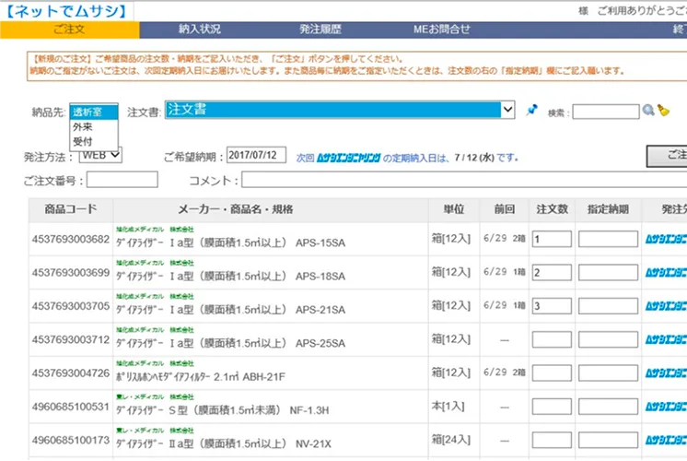687x461 pixels.
Task: Click the 7/12(水) delivery date text
Action: pyautogui.click(x=474, y=158)
